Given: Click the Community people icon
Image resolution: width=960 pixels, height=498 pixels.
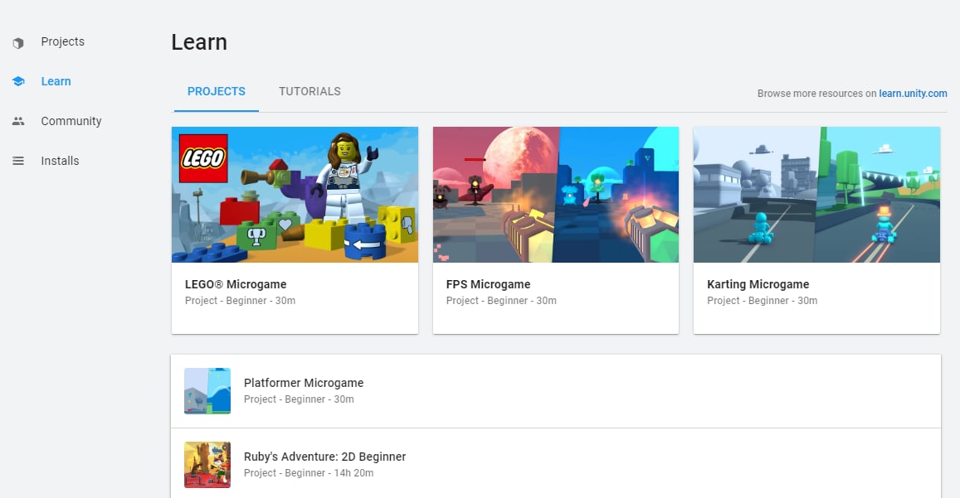Looking at the screenshot, I should pyautogui.click(x=18, y=121).
